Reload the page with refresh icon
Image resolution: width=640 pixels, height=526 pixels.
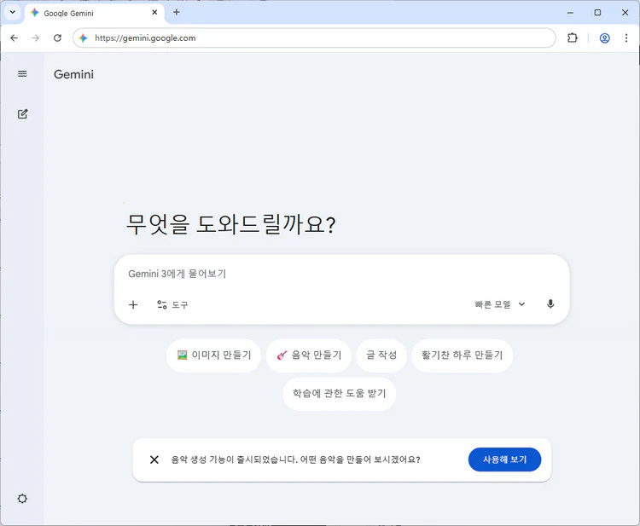click(57, 38)
